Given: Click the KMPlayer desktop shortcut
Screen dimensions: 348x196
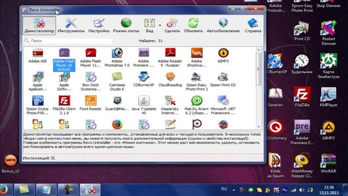Looking at the screenshot, I should click(x=328, y=97).
